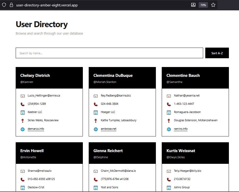Click the padlock site security icon
Image resolution: width=239 pixels, height=192 pixels.
[x=11, y=5]
